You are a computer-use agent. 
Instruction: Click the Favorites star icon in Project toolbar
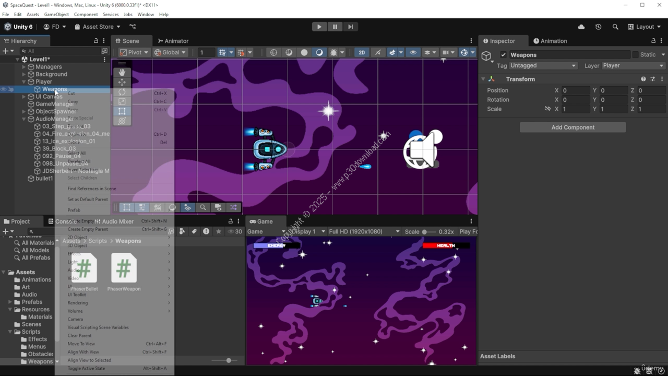tap(219, 231)
